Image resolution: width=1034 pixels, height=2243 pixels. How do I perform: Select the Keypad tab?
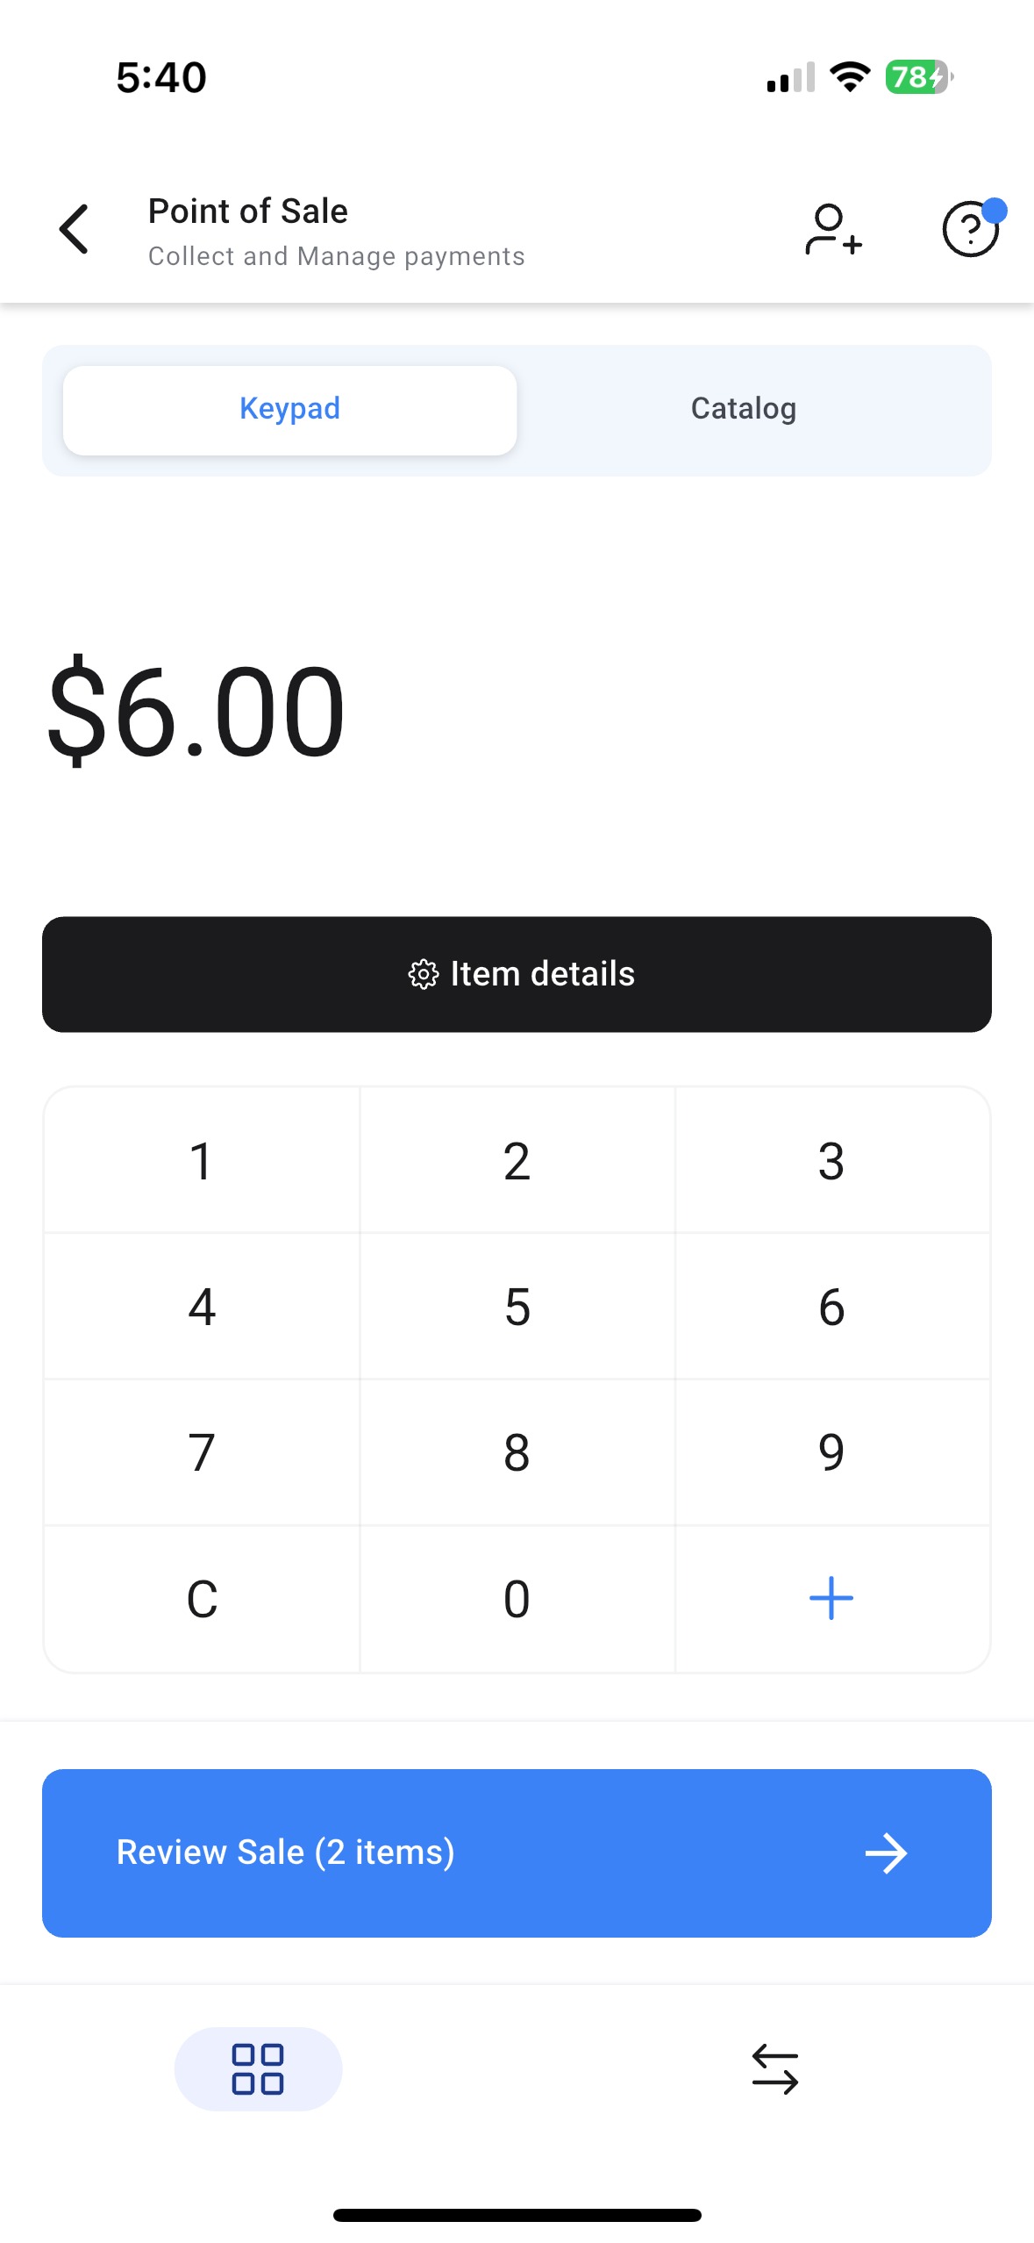pyautogui.click(x=290, y=409)
